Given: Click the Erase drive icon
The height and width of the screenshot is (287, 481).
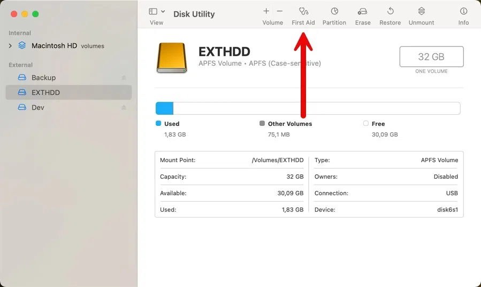Looking at the screenshot, I should click(x=362, y=12).
